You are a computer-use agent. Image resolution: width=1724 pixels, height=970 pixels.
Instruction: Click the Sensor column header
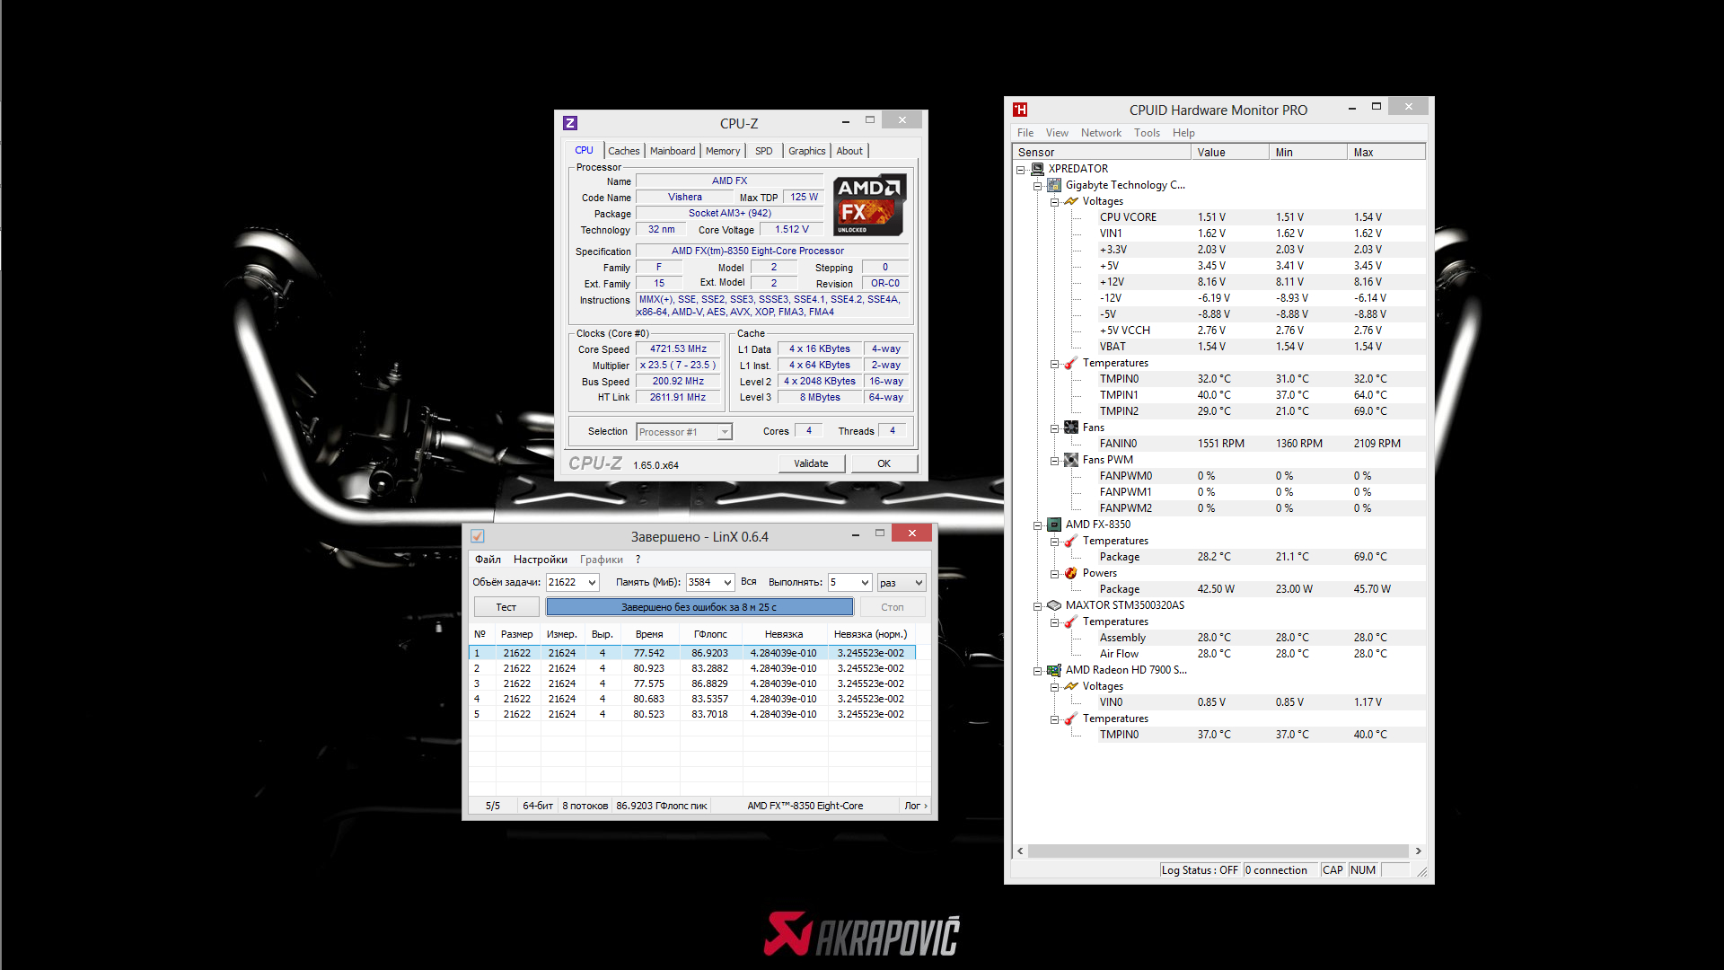pos(1102,153)
